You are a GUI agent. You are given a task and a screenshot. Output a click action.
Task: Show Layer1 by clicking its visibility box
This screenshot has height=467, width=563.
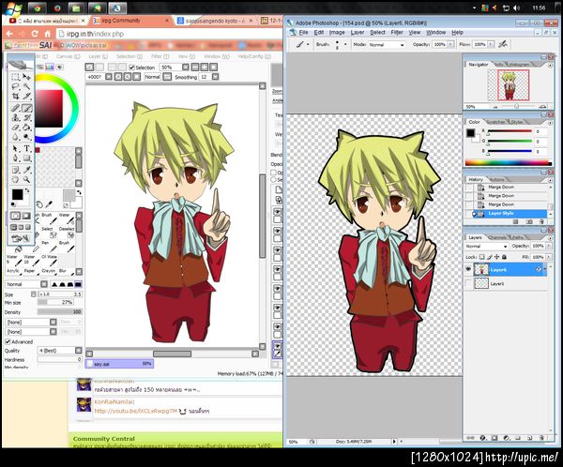pos(468,283)
